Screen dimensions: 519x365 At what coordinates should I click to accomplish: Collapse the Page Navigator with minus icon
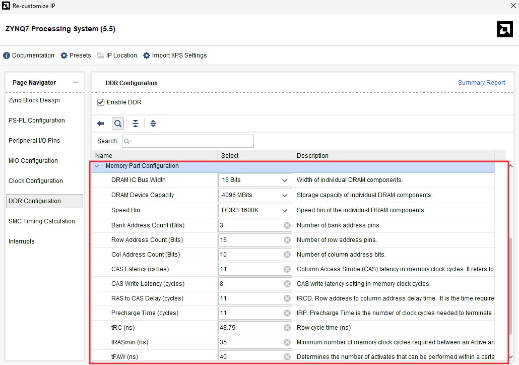click(76, 82)
